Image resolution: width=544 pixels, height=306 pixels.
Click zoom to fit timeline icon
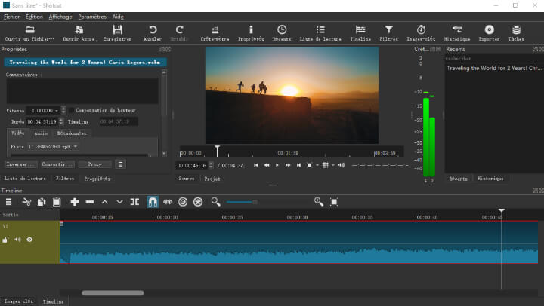[334, 202]
